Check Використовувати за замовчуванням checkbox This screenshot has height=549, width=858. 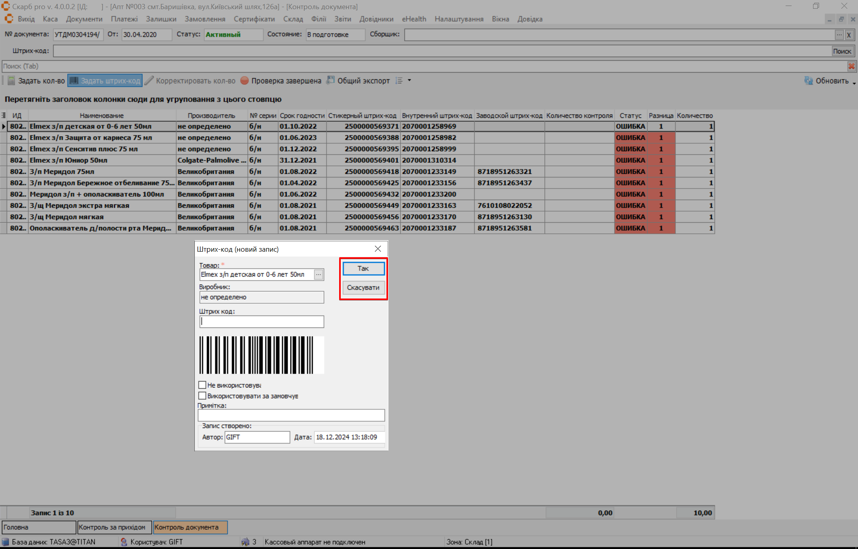point(202,396)
